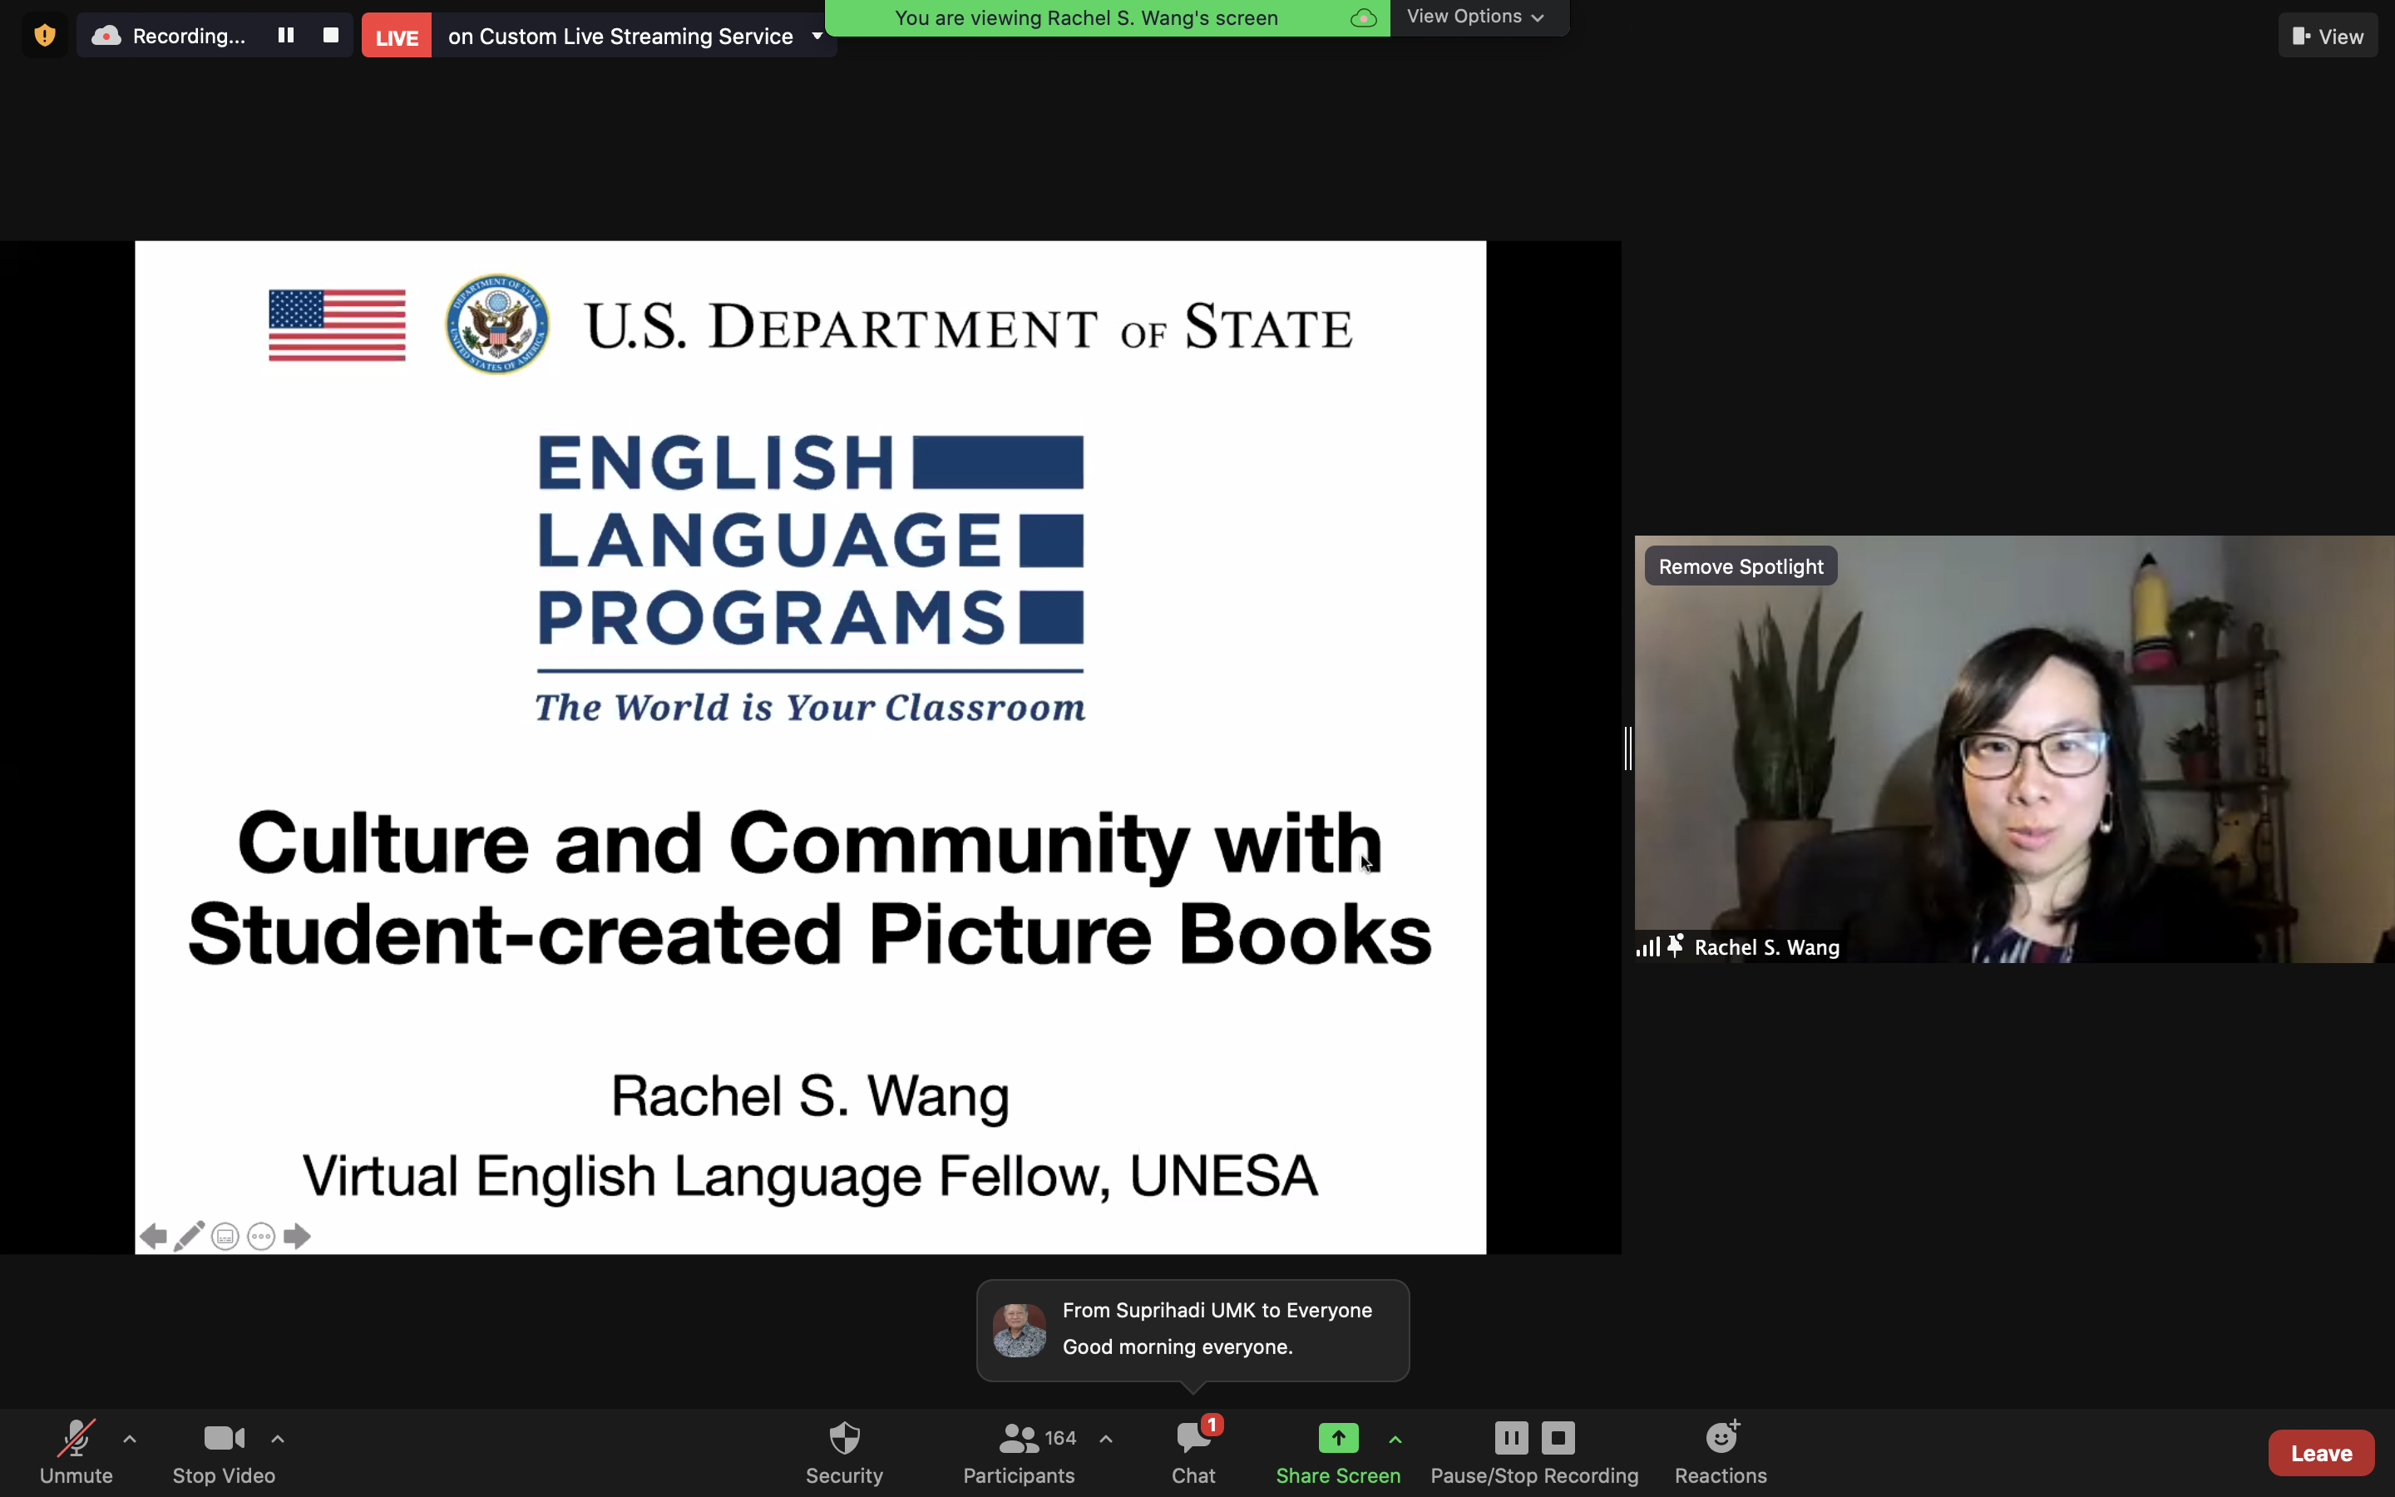Screen dimensions: 2395x1497
Task: Expand video options chevron beside Stop Video
Action: [278, 1439]
